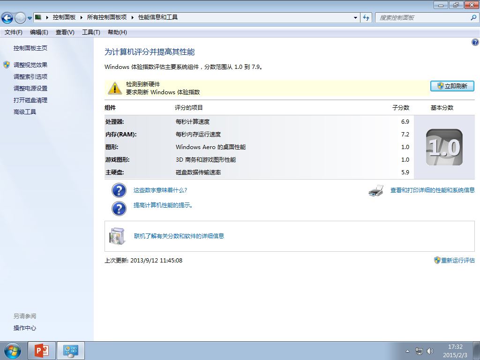Click the volume speaker tray icon
The width and height of the screenshot is (480, 360).
coord(430,351)
